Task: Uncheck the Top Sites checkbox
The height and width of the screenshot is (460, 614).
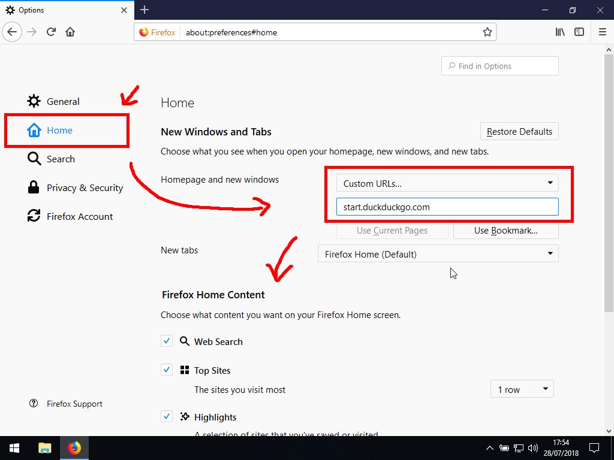Action: [167, 370]
